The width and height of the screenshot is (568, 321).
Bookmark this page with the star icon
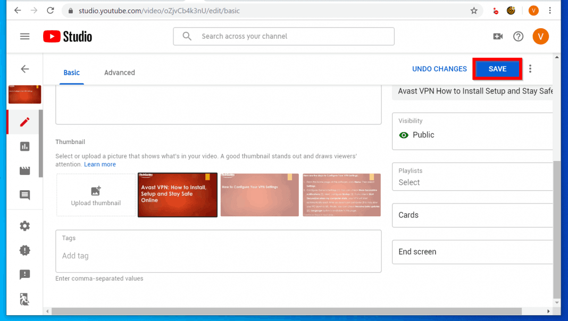pos(474,11)
